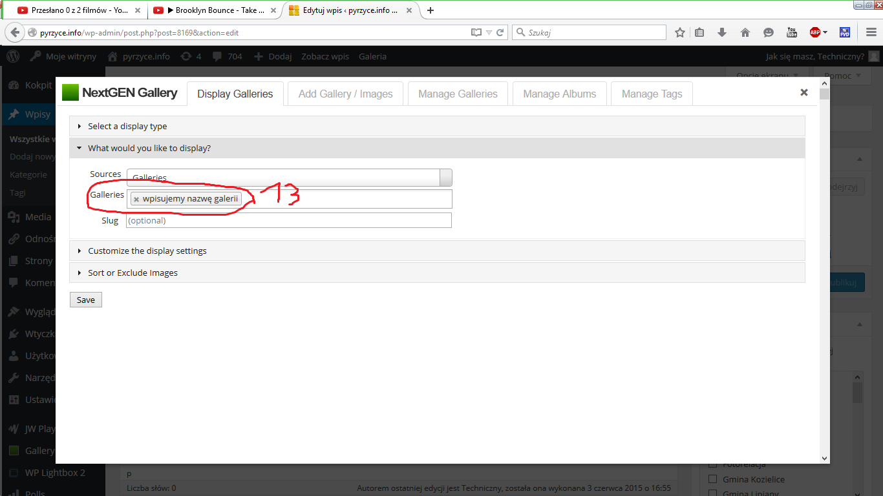Image resolution: width=883 pixels, height=496 pixels.
Task: Open the Sources dropdown list
Action: pyautogui.click(x=445, y=178)
